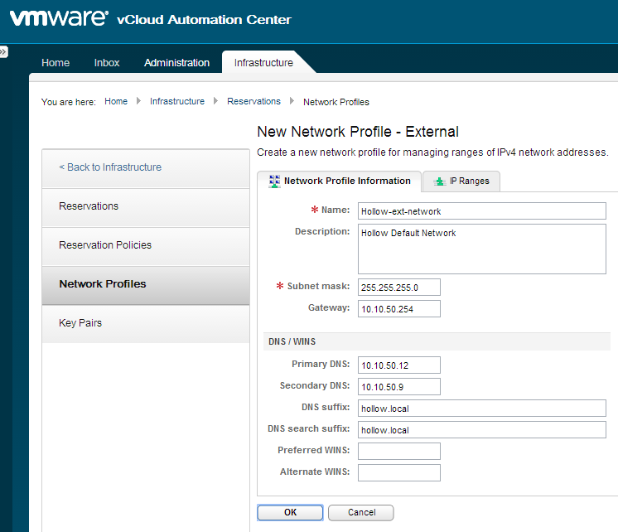Click the Network Profile Information tab icon

(x=274, y=181)
